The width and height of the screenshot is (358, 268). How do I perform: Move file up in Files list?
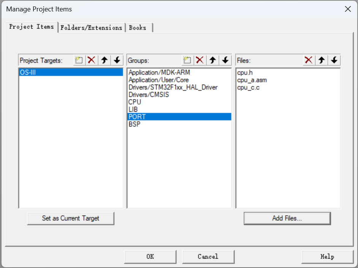click(x=322, y=60)
